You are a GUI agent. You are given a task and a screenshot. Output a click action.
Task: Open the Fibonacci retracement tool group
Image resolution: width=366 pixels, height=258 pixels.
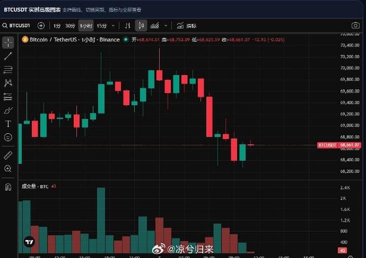[8, 70]
